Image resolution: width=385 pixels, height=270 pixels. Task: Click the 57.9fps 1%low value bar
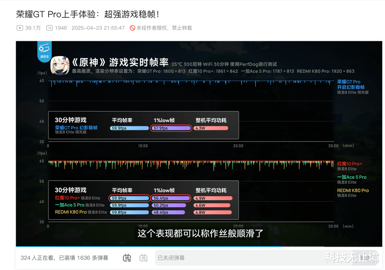[171, 128]
